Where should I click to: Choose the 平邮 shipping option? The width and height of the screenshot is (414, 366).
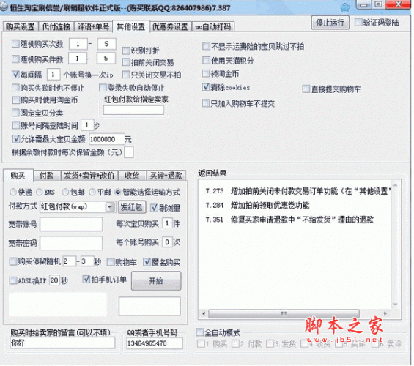[92, 193]
